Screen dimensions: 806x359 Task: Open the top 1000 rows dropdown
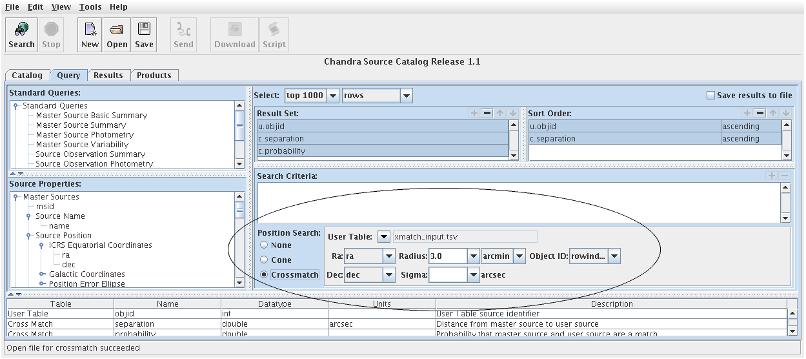point(333,96)
